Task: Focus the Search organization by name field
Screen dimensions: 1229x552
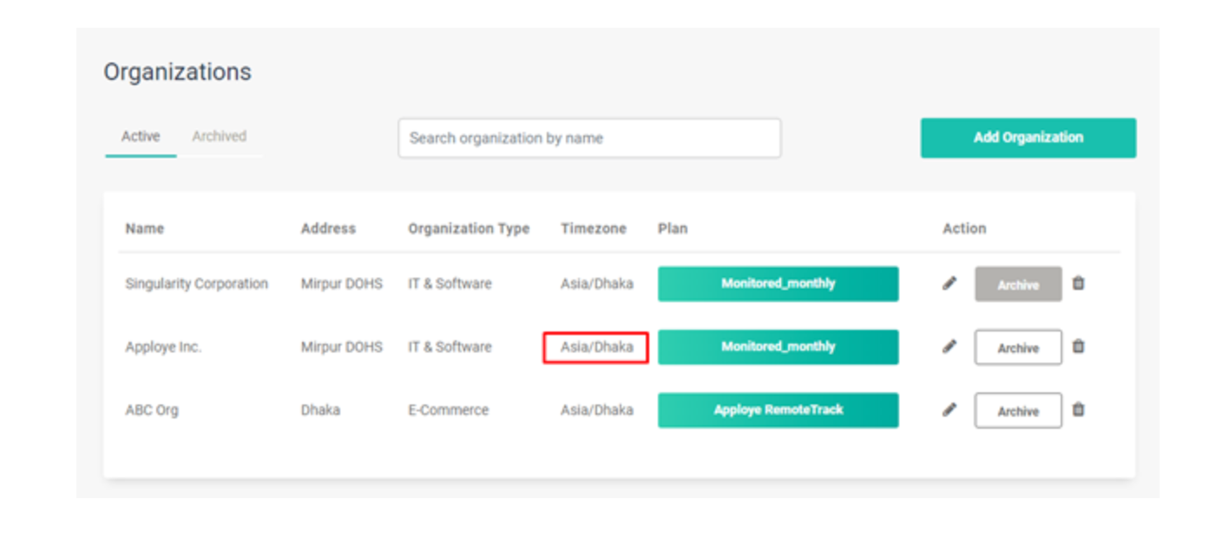Action: point(589,138)
